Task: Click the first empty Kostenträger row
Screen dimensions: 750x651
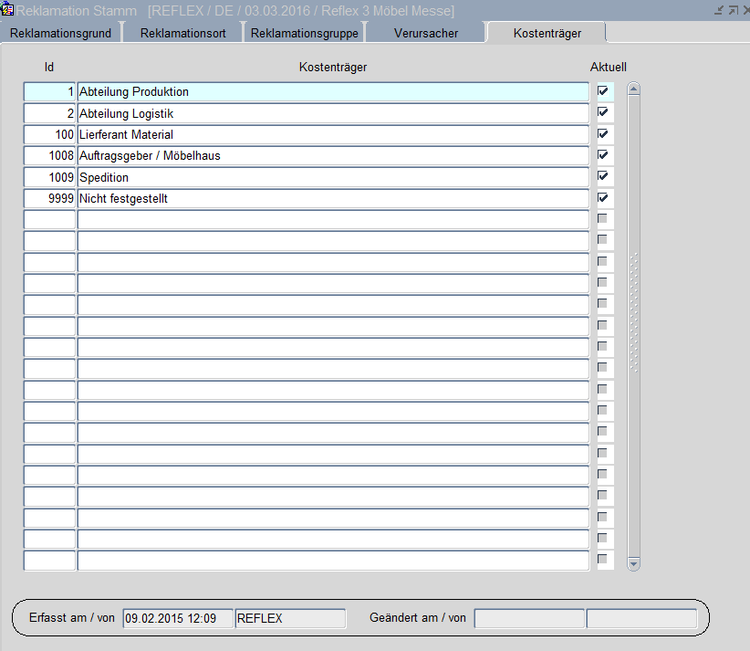Action: (x=333, y=220)
